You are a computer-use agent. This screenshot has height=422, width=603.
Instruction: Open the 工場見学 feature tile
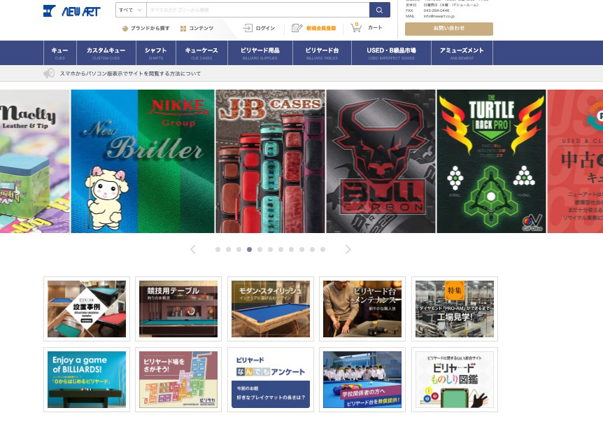[x=455, y=309]
